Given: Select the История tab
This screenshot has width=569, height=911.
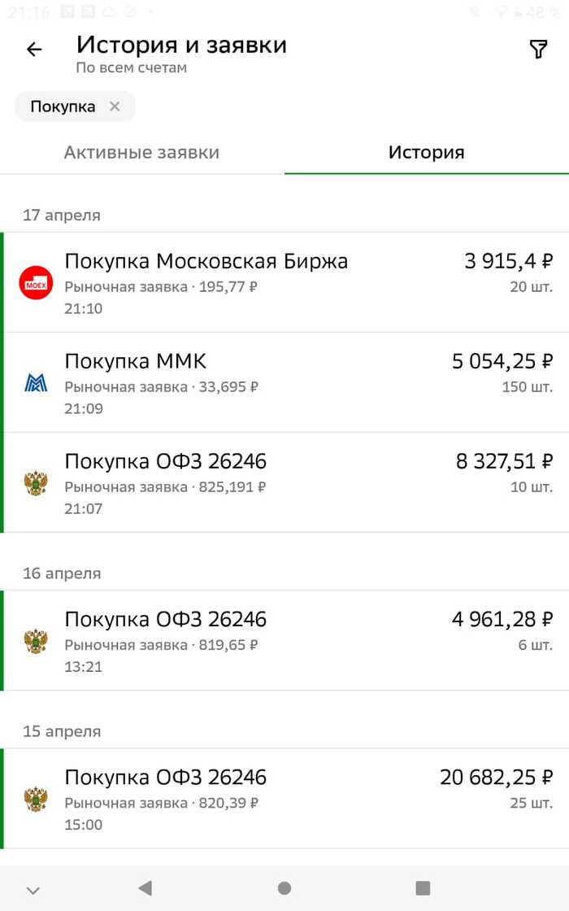Looking at the screenshot, I should tap(426, 152).
